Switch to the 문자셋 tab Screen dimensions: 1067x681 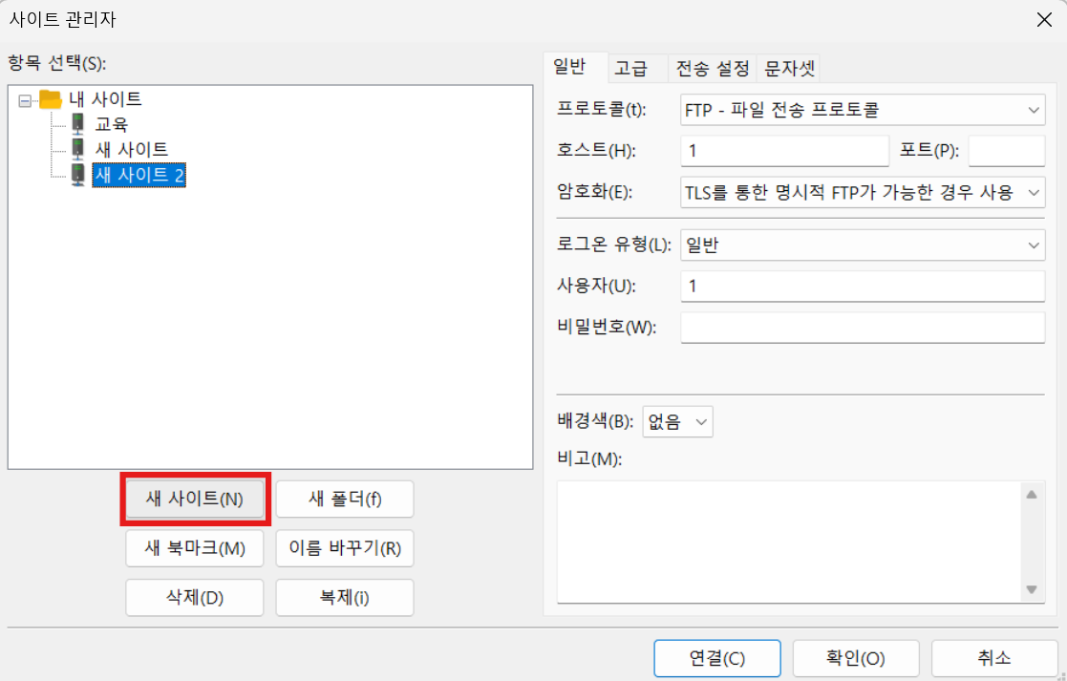point(789,68)
